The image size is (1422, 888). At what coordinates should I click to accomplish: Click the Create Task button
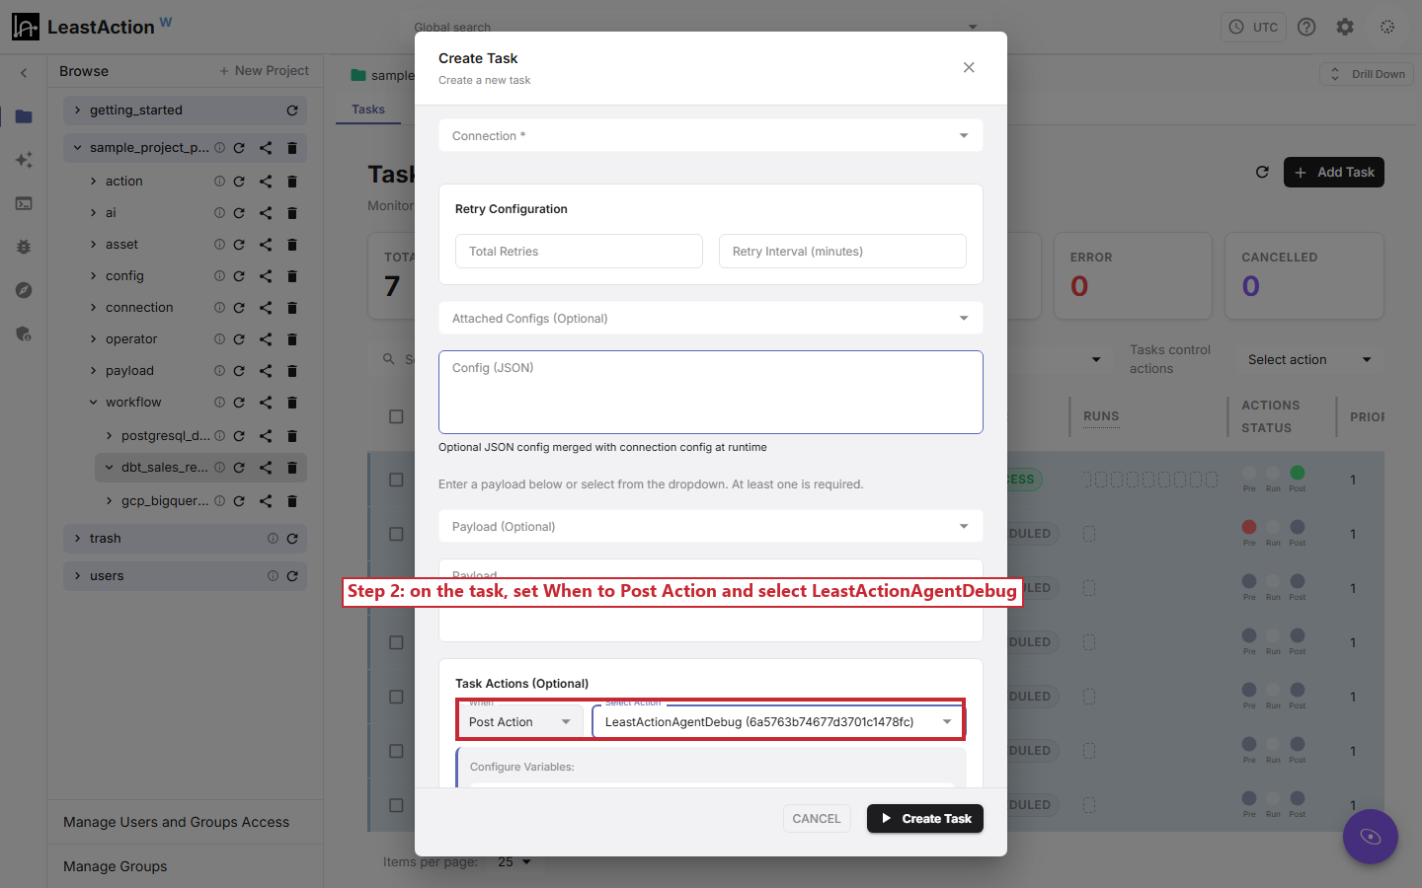coord(925,819)
